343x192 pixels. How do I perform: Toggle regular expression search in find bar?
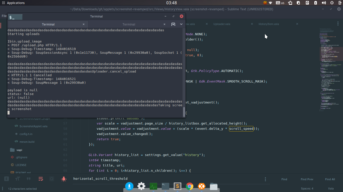click(7, 179)
